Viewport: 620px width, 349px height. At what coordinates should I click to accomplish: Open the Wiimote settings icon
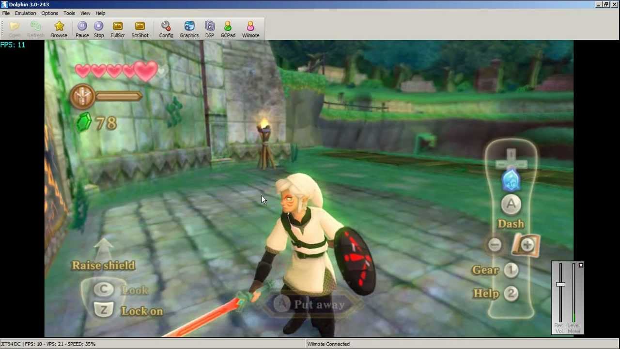pos(250,29)
